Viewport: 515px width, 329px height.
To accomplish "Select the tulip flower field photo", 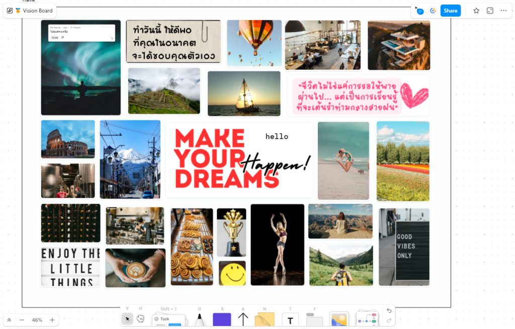I will click(x=403, y=161).
